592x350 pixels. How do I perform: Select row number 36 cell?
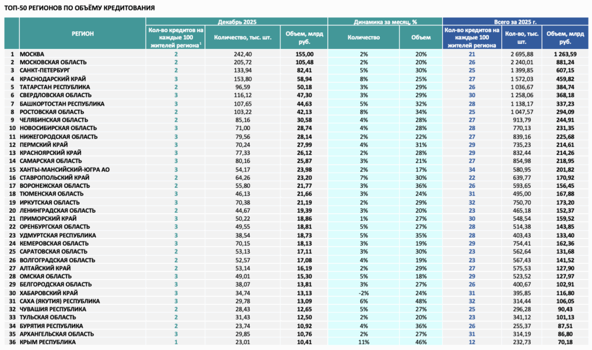(x=12, y=342)
